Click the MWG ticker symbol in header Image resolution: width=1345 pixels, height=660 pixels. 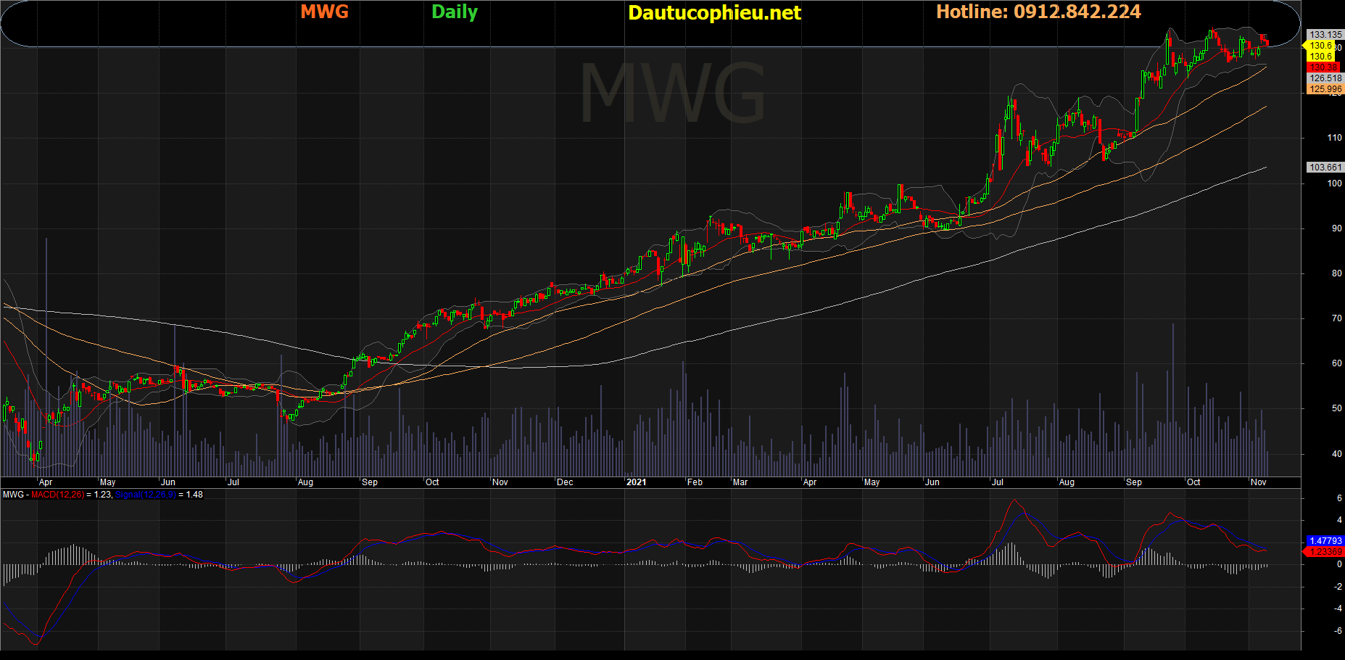tap(324, 12)
